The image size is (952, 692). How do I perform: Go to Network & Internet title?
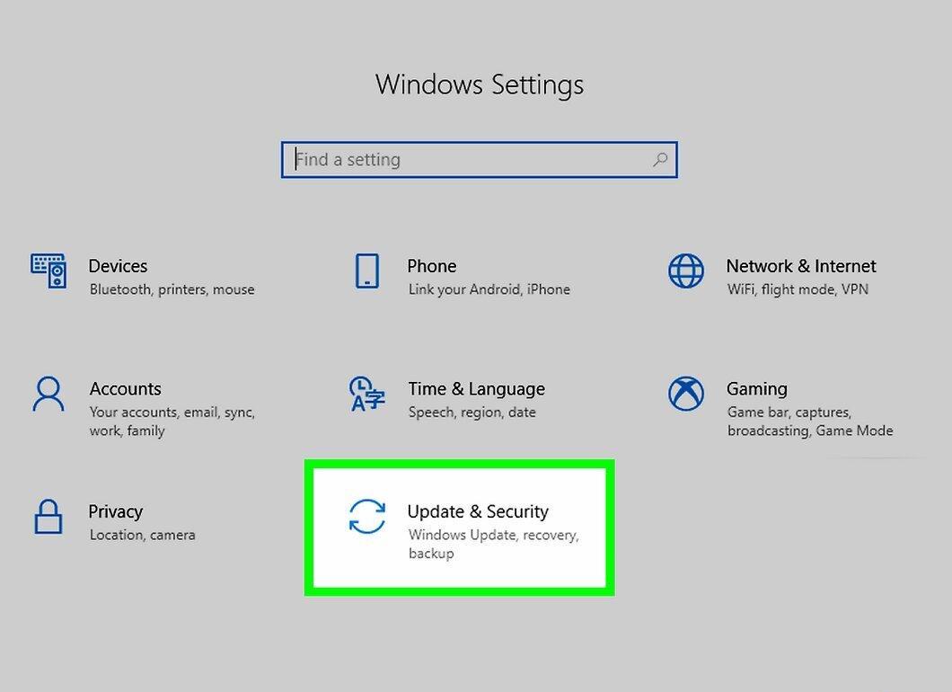[x=801, y=266]
